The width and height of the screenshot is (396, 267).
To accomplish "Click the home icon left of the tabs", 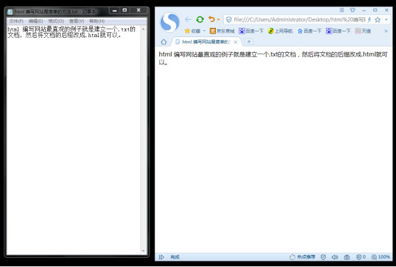I will (164, 42).
